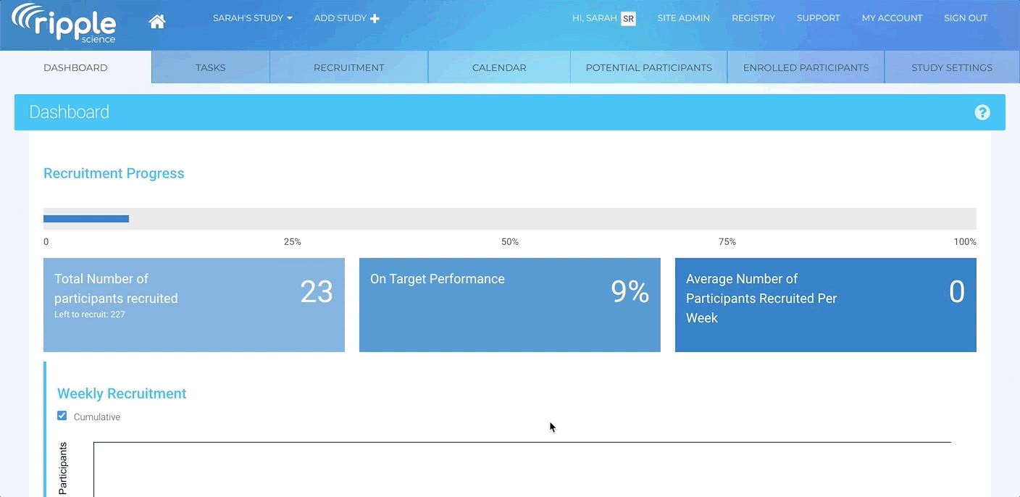Click the recruitment progress bar

(509, 219)
